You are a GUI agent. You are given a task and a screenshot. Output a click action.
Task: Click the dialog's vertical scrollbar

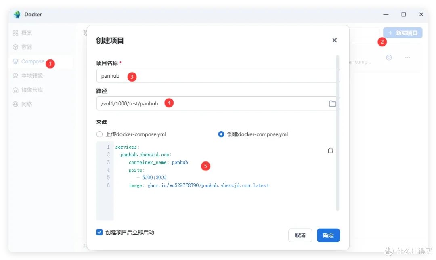coord(337,133)
